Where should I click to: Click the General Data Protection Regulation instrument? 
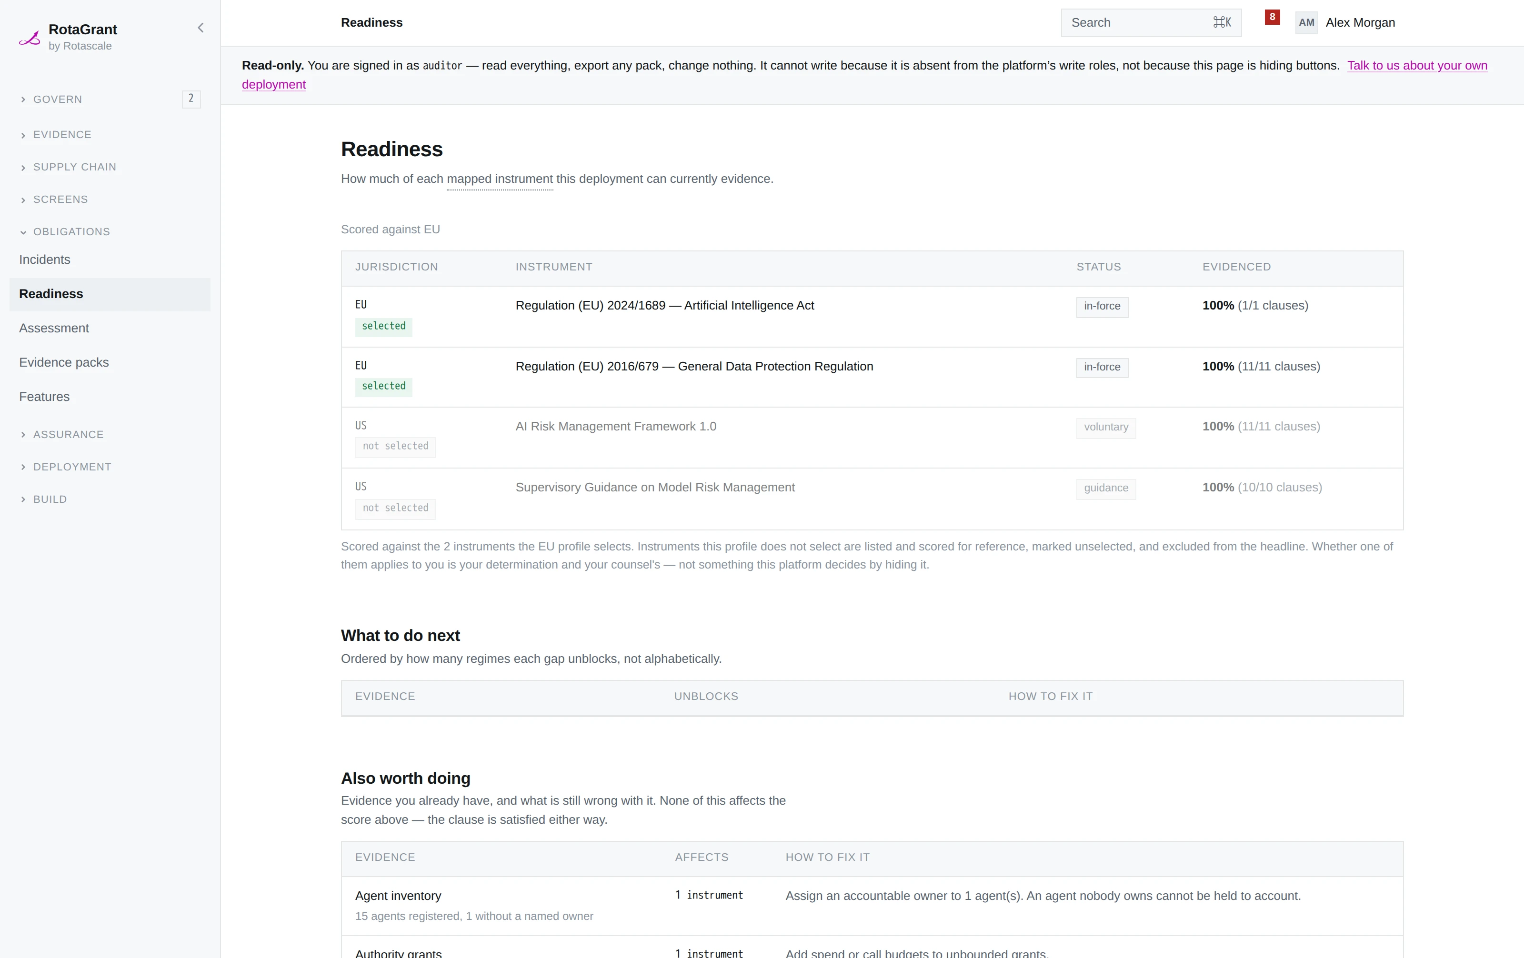[694, 366]
